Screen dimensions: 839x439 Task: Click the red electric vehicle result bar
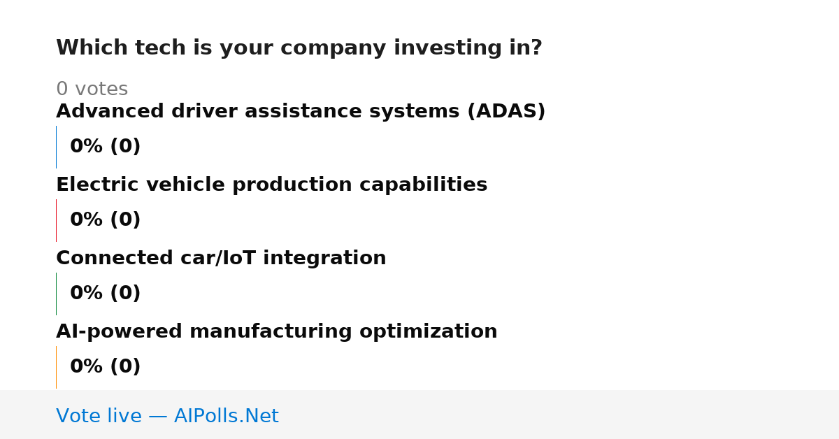coord(57,220)
